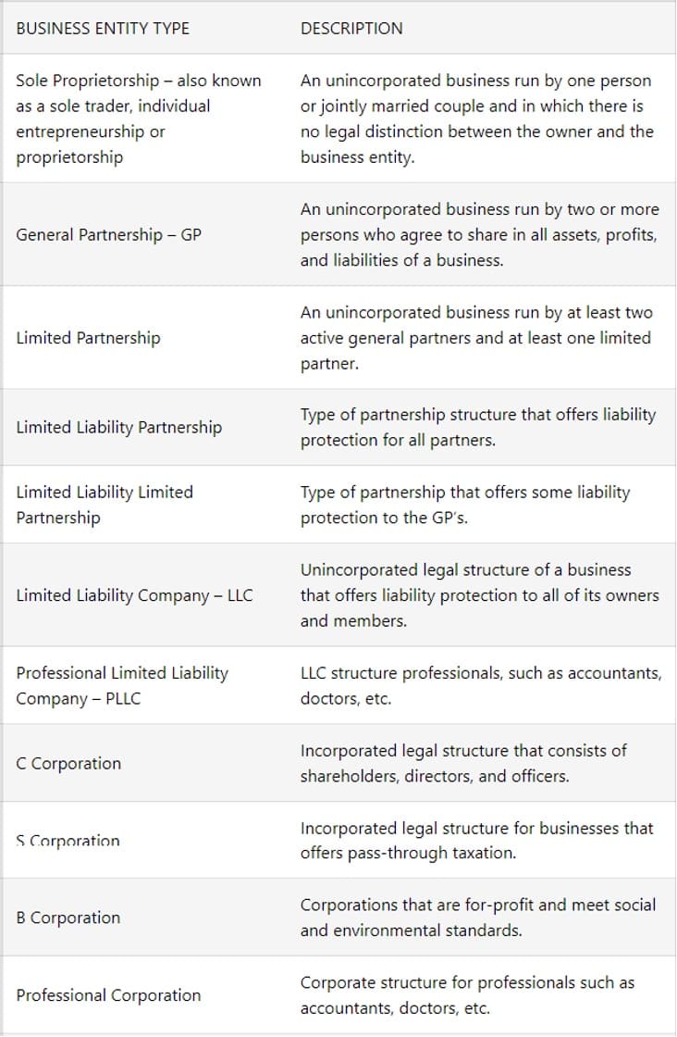Select the description about active general partners

(476, 338)
